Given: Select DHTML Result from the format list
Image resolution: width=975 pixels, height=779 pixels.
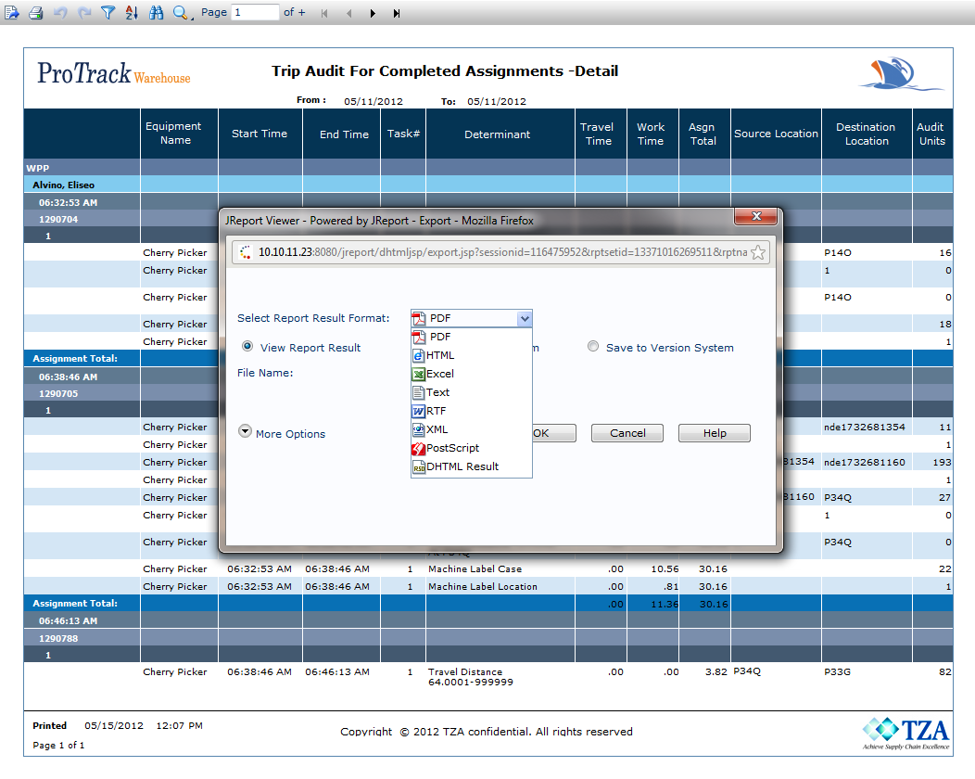Looking at the screenshot, I should (x=472, y=466).
